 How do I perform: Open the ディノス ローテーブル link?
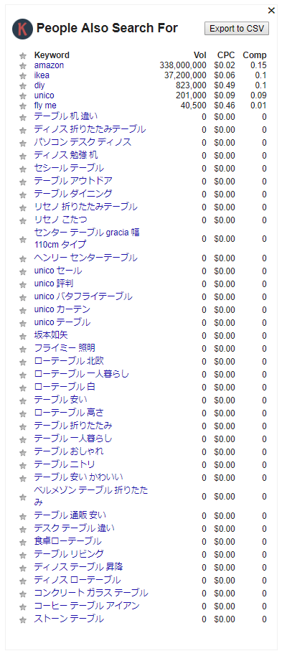click(77, 580)
